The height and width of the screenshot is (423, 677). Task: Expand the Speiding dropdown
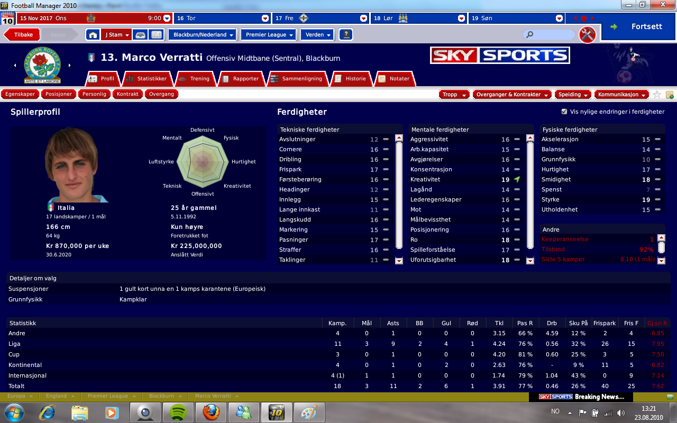click(573, 95)
